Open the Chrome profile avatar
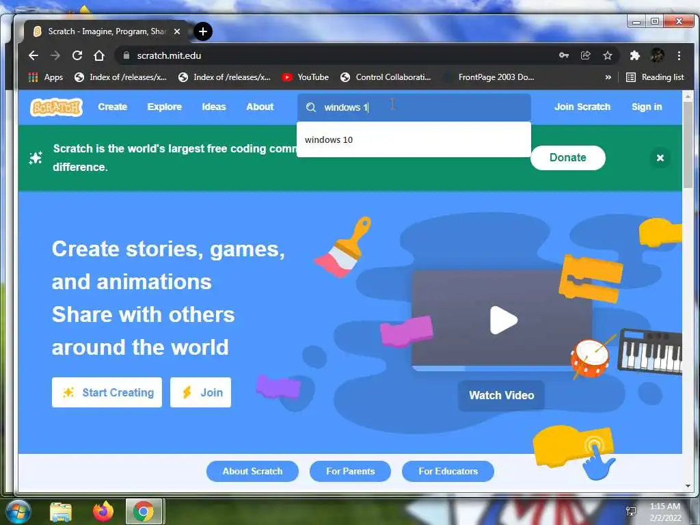This screenshot has height=525, width=700. point(657,55)
